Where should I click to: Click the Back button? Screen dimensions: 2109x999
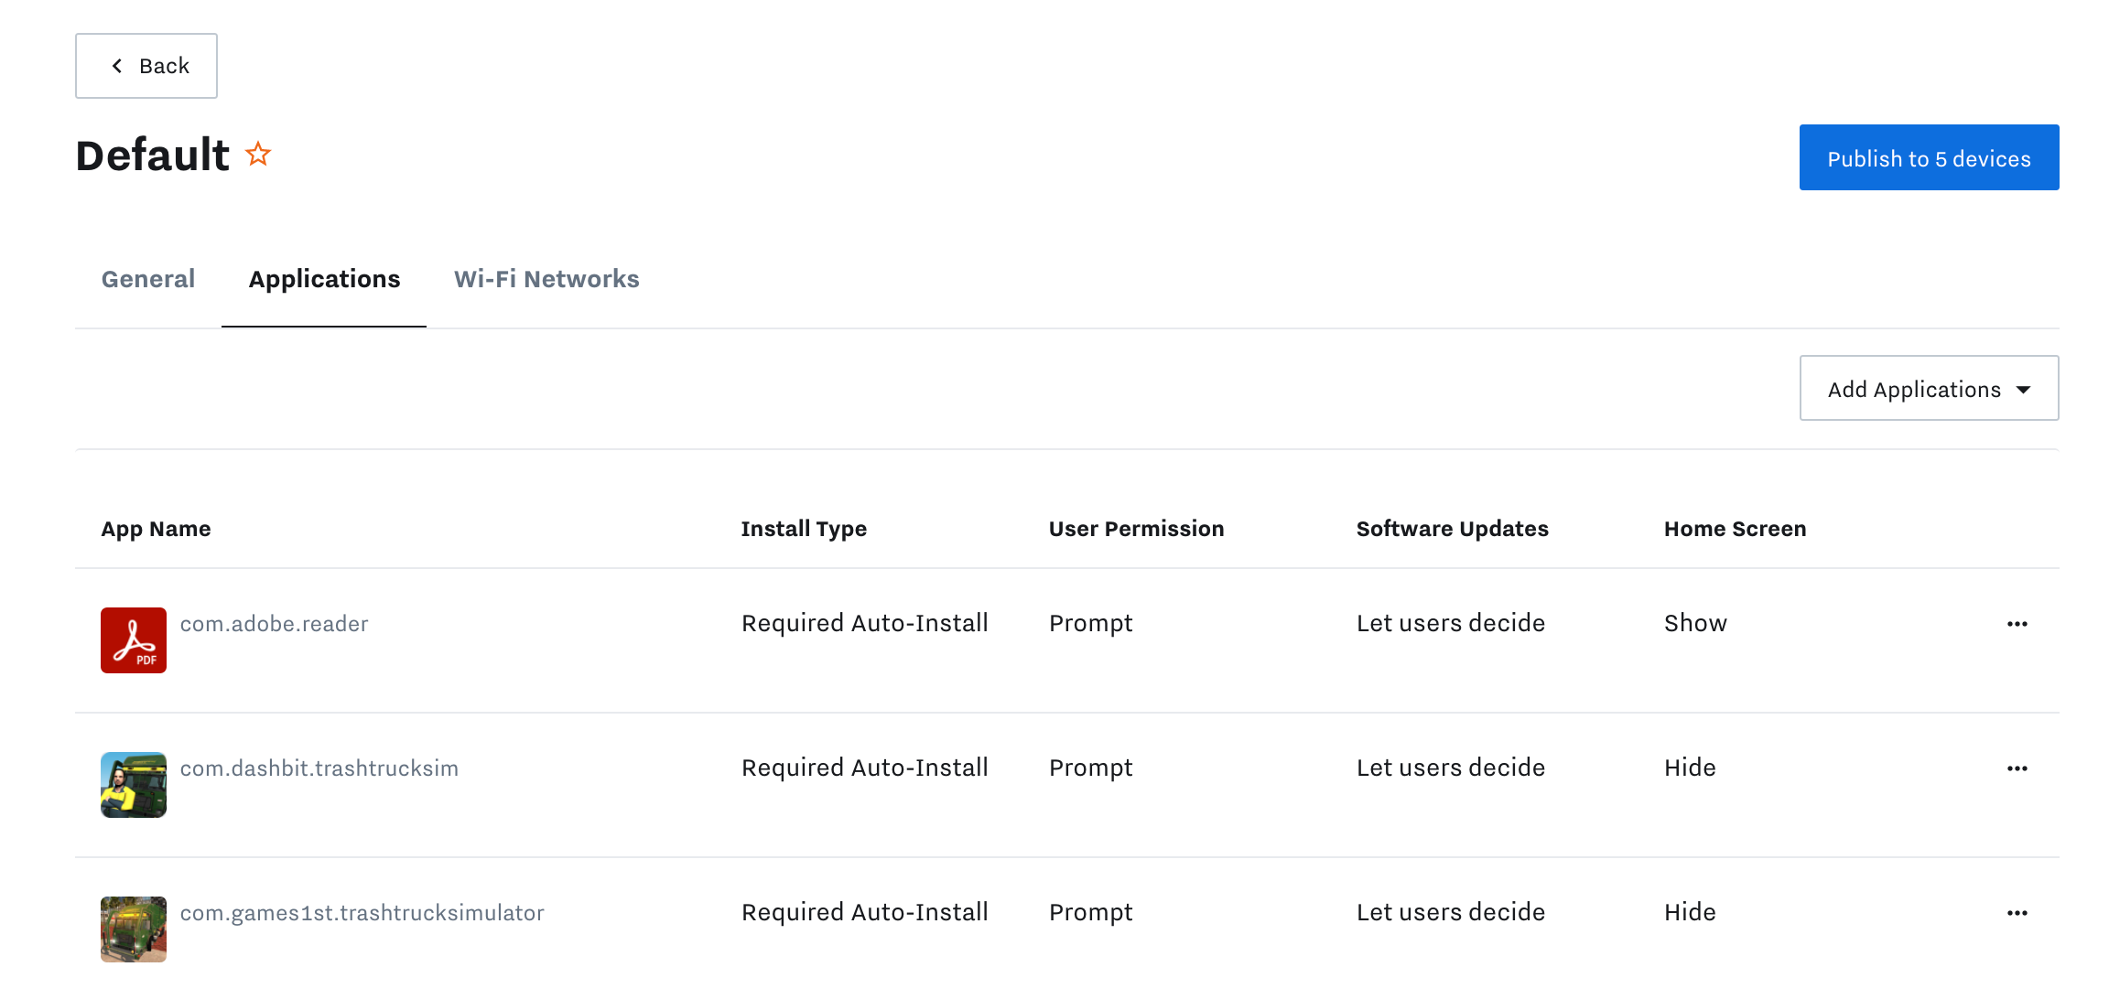(x=146, y=65)
